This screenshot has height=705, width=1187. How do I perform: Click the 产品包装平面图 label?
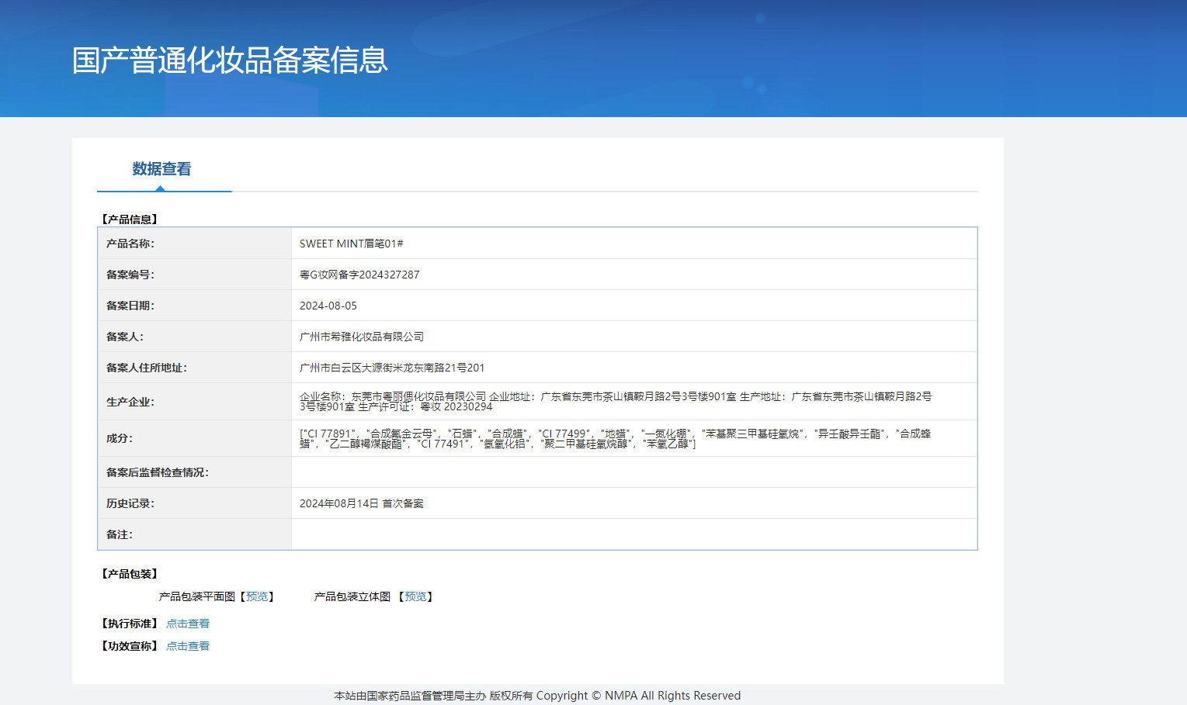pyautogui.click(x=197, y=596)
